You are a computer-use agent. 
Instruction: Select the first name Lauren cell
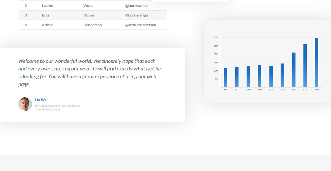(47, 6)
